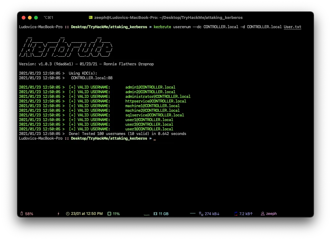The height and width of the screenshot is (240, 331).
Task: Click the terminal icon in the title bar
Action: pyautogui.click(x=91, y=18)
